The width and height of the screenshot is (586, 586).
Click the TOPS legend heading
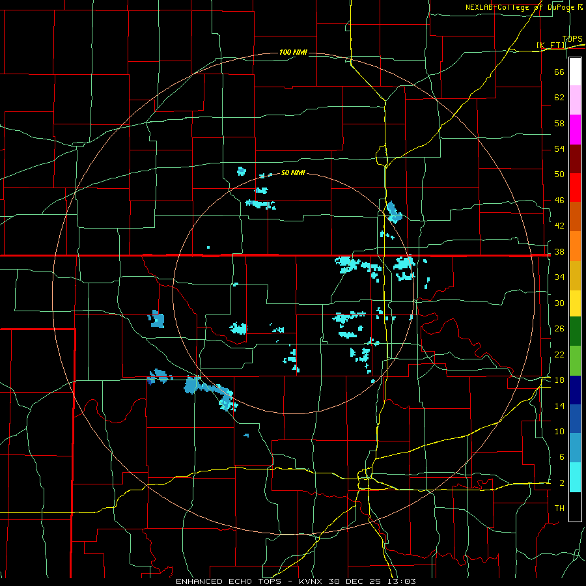tap(572, 39)
